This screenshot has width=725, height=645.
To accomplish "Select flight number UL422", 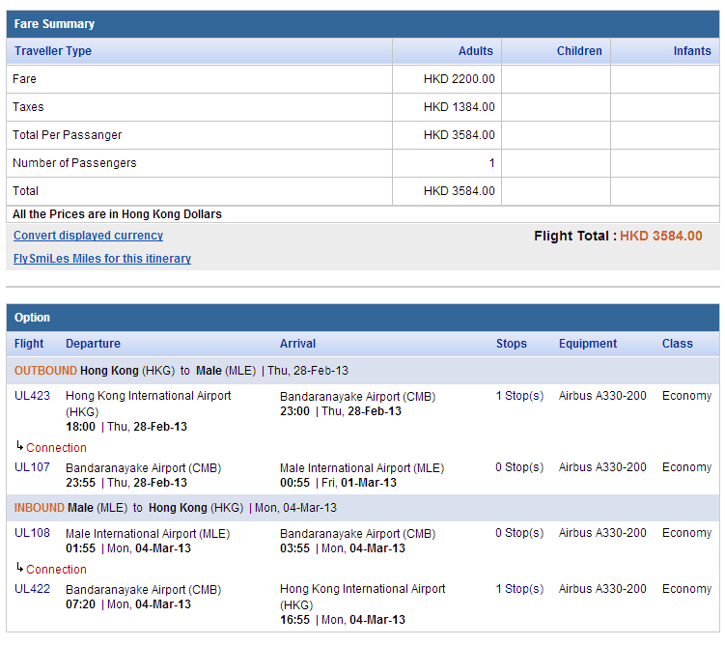I will click(x=32, y=589).
